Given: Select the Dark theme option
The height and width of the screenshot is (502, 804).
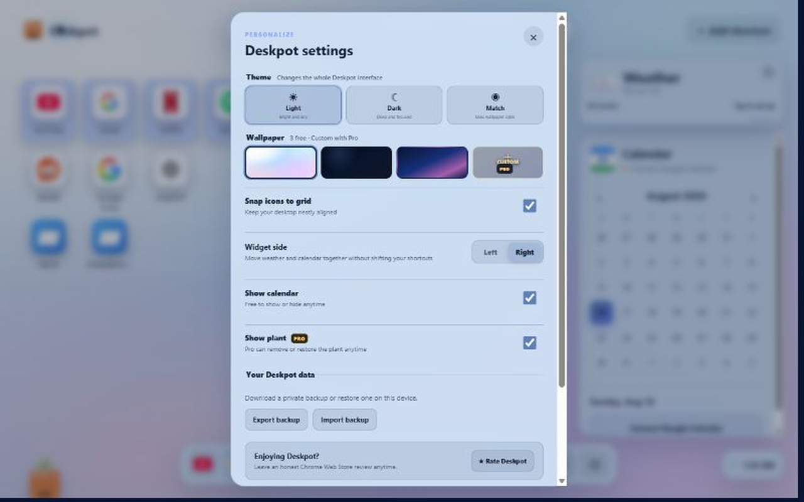Looking at the screenshot, I should pos(394,105).
